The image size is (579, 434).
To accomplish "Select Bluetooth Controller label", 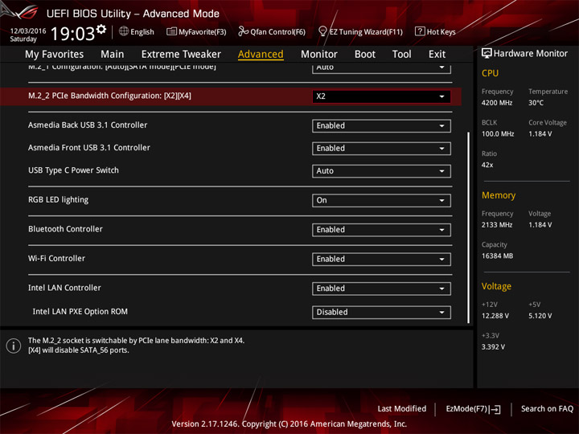I will click(65, 229).
